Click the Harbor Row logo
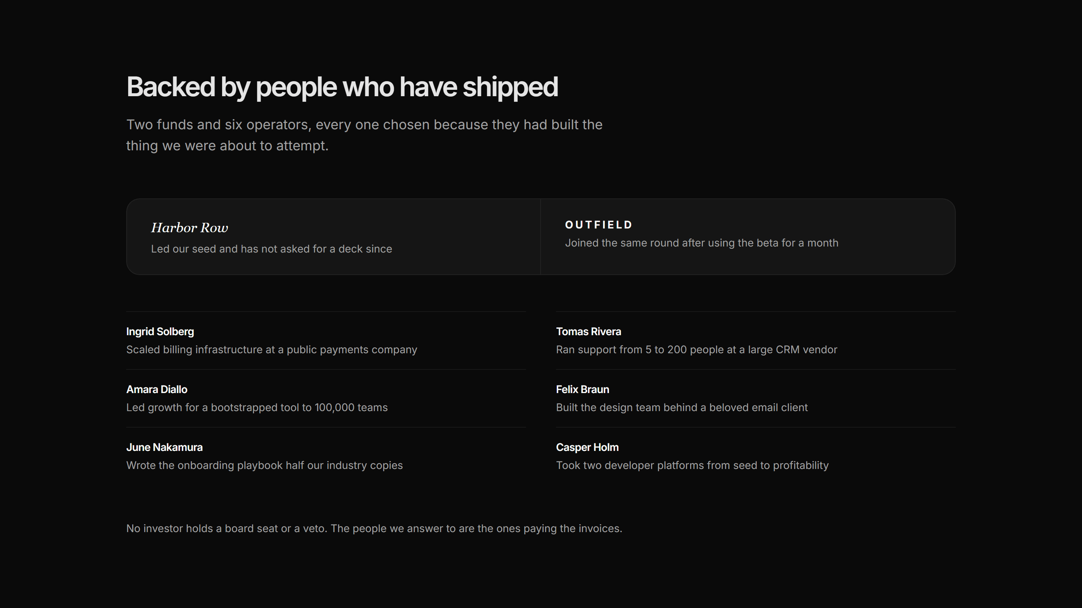The width and height of the screenshot is (1082, 608). 189,228
